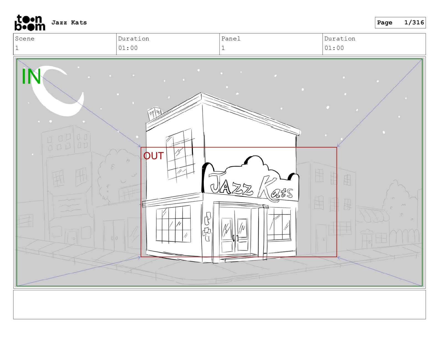This screenshot has width=439, height=339.
Task: Click the Duration cell beside Panel
Action: point(374,44)
